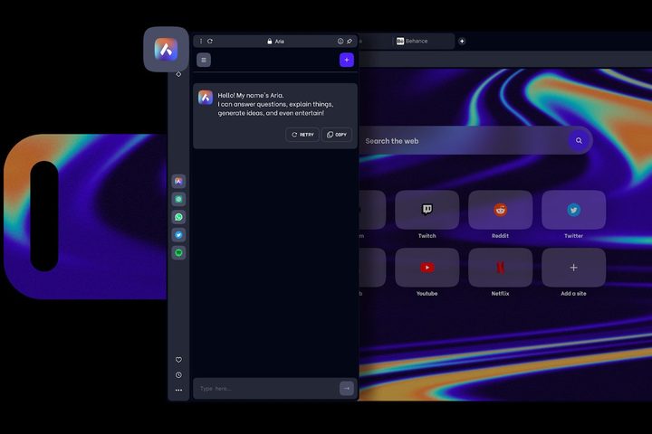652x434 pixels.
Task: Open the Aria hamburger menu
Action: [x=204, y=60]
